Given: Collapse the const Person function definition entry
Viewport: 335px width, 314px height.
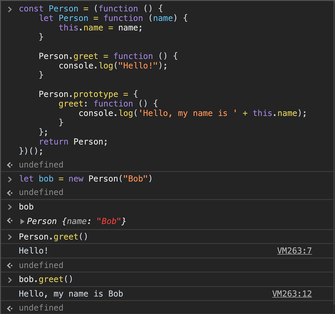Looking at the screenshot, I should tap(9, 9).
